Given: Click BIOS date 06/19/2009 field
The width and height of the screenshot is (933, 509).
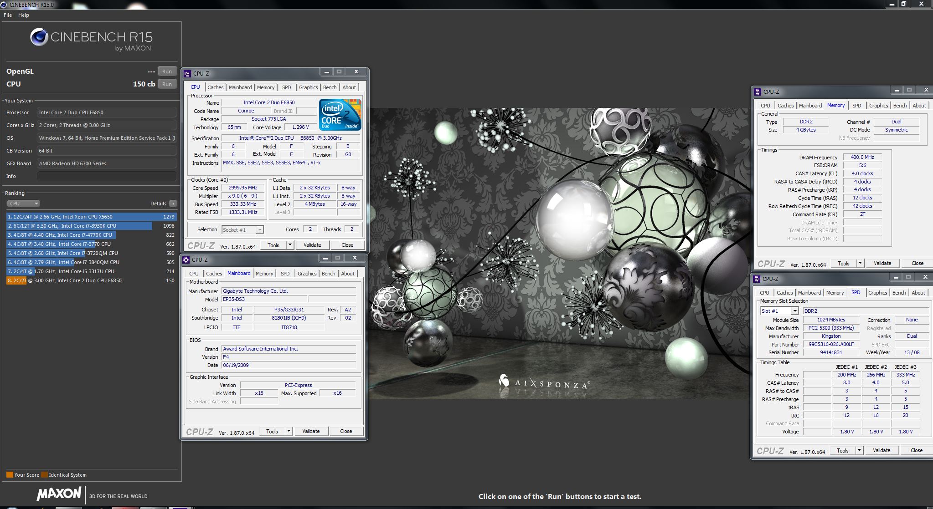Looking at the screenshot, I should (289, 365).
